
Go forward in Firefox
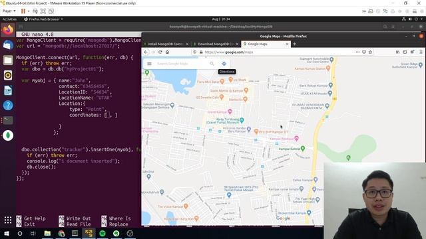click(153, 52)
